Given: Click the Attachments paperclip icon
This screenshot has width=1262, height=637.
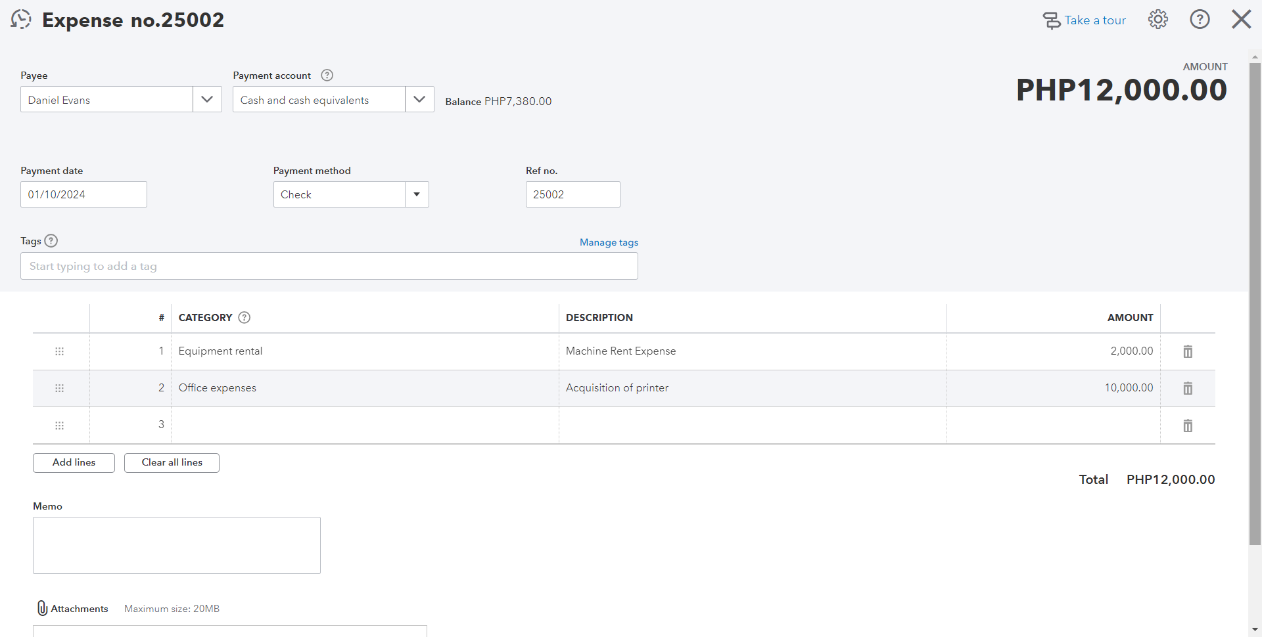Looking at the screenshot, I should 42,608.
